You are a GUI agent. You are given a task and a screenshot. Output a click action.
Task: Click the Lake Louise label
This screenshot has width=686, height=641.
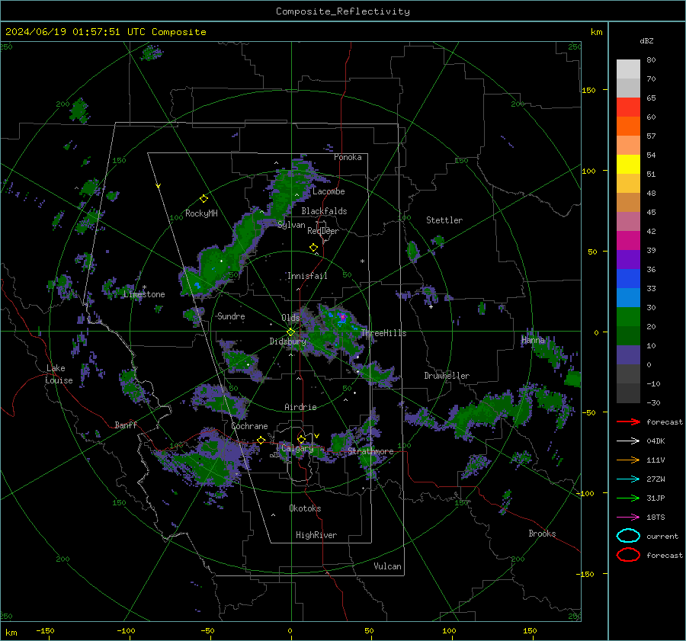pos(59,374)
